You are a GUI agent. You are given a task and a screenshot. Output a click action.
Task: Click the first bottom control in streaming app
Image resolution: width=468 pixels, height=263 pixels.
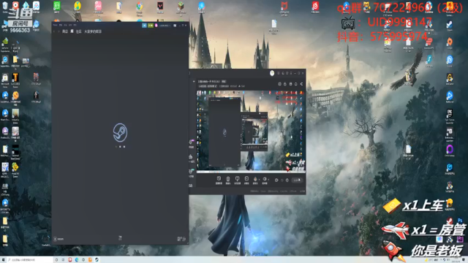tap(219, 180)
